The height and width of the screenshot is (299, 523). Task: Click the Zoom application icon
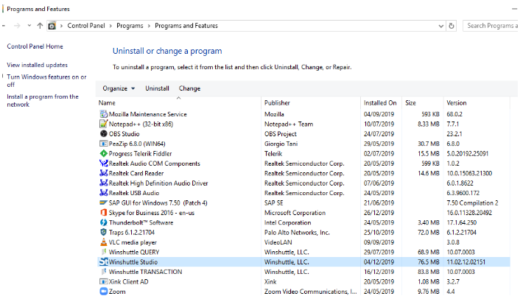103,291
